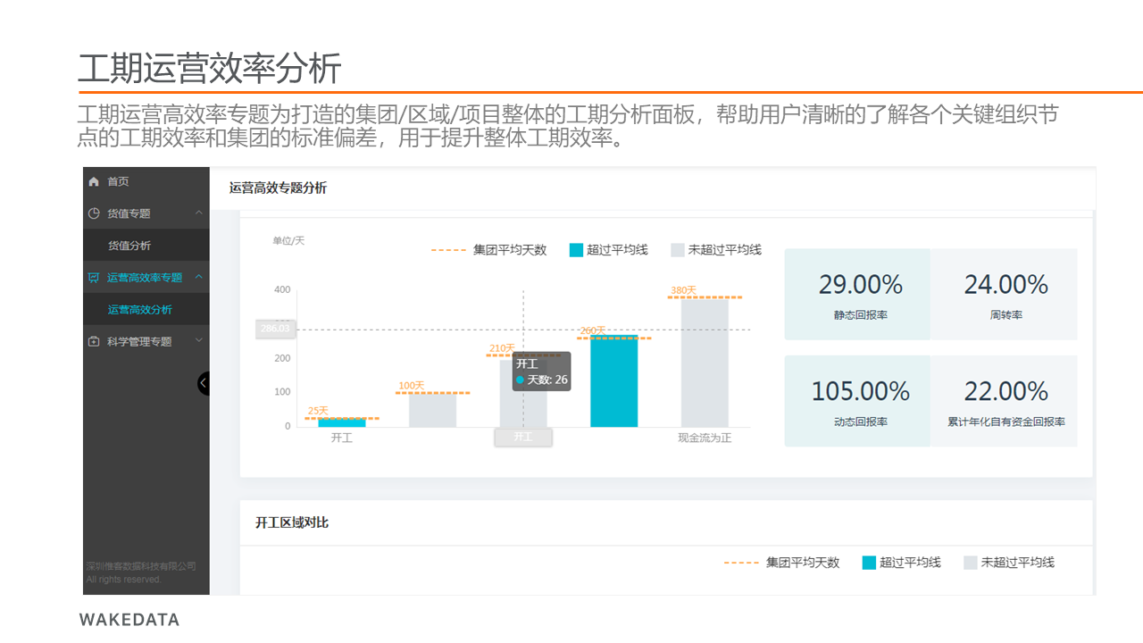Click the 现金流为正 axis label
Screen dimensions: 1143x643
point(705,438)
